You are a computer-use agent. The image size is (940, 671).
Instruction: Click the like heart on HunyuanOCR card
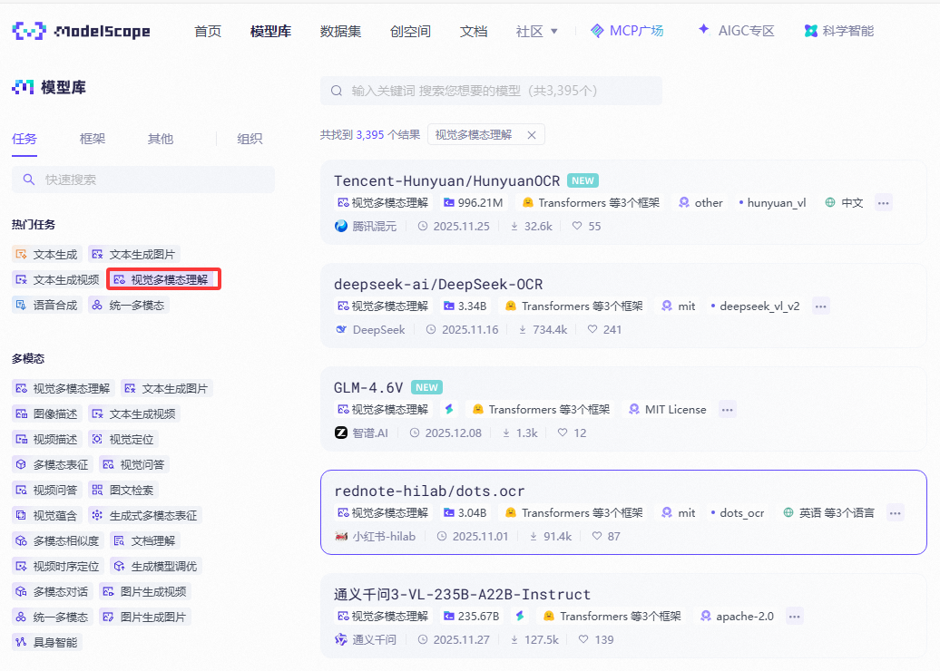point(576,226)
